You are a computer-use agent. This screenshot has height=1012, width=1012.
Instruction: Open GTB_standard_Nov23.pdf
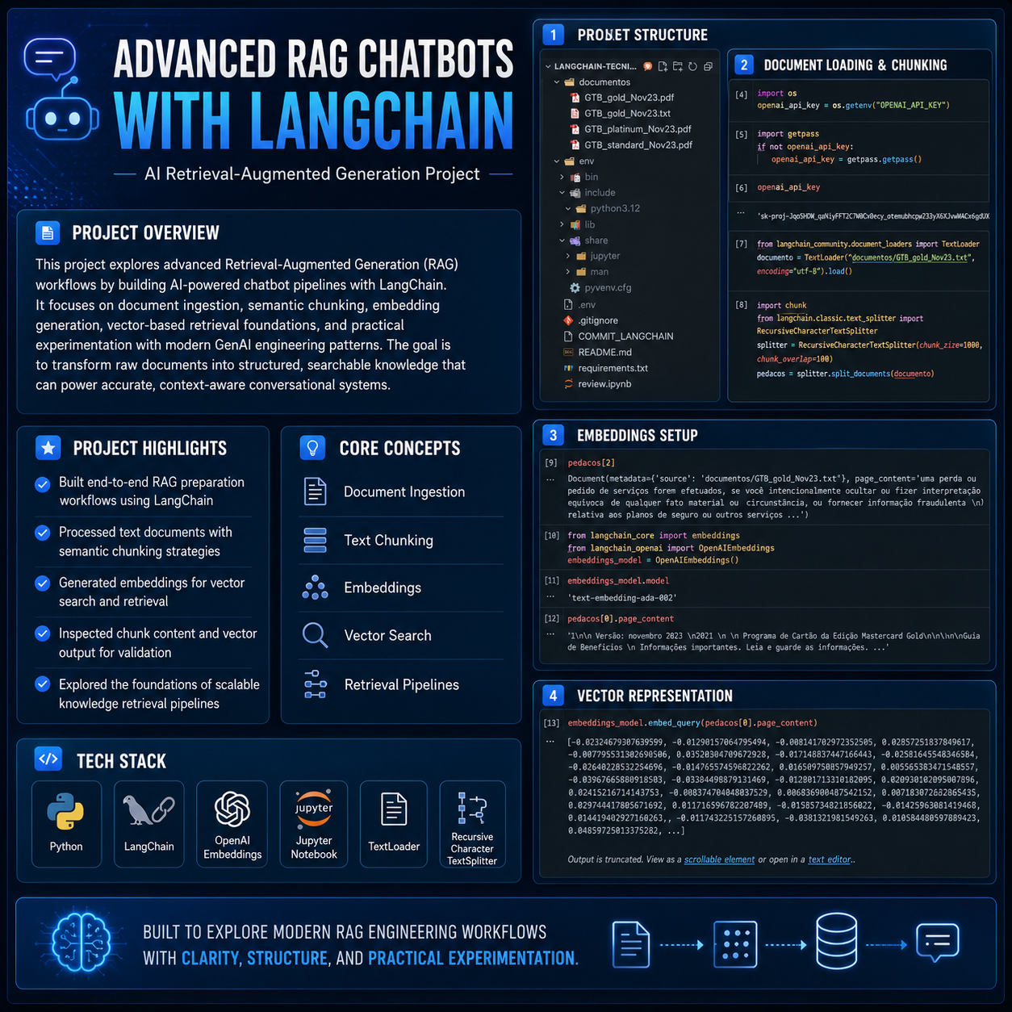pyautogui.click(x=632, y=145)
